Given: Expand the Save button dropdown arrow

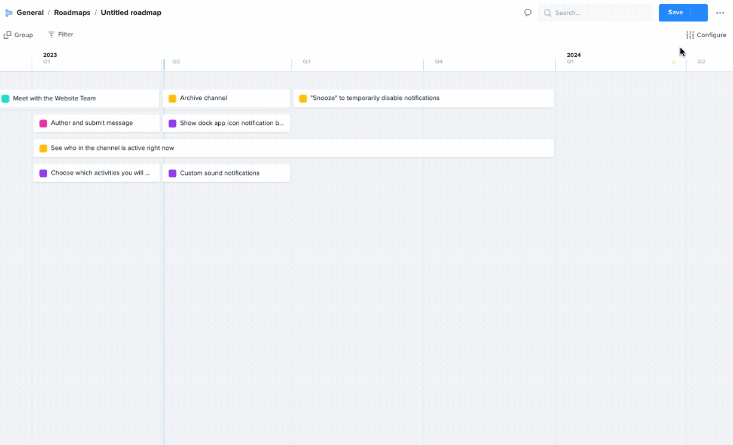Looking at the screenshot, I should 700,13.
